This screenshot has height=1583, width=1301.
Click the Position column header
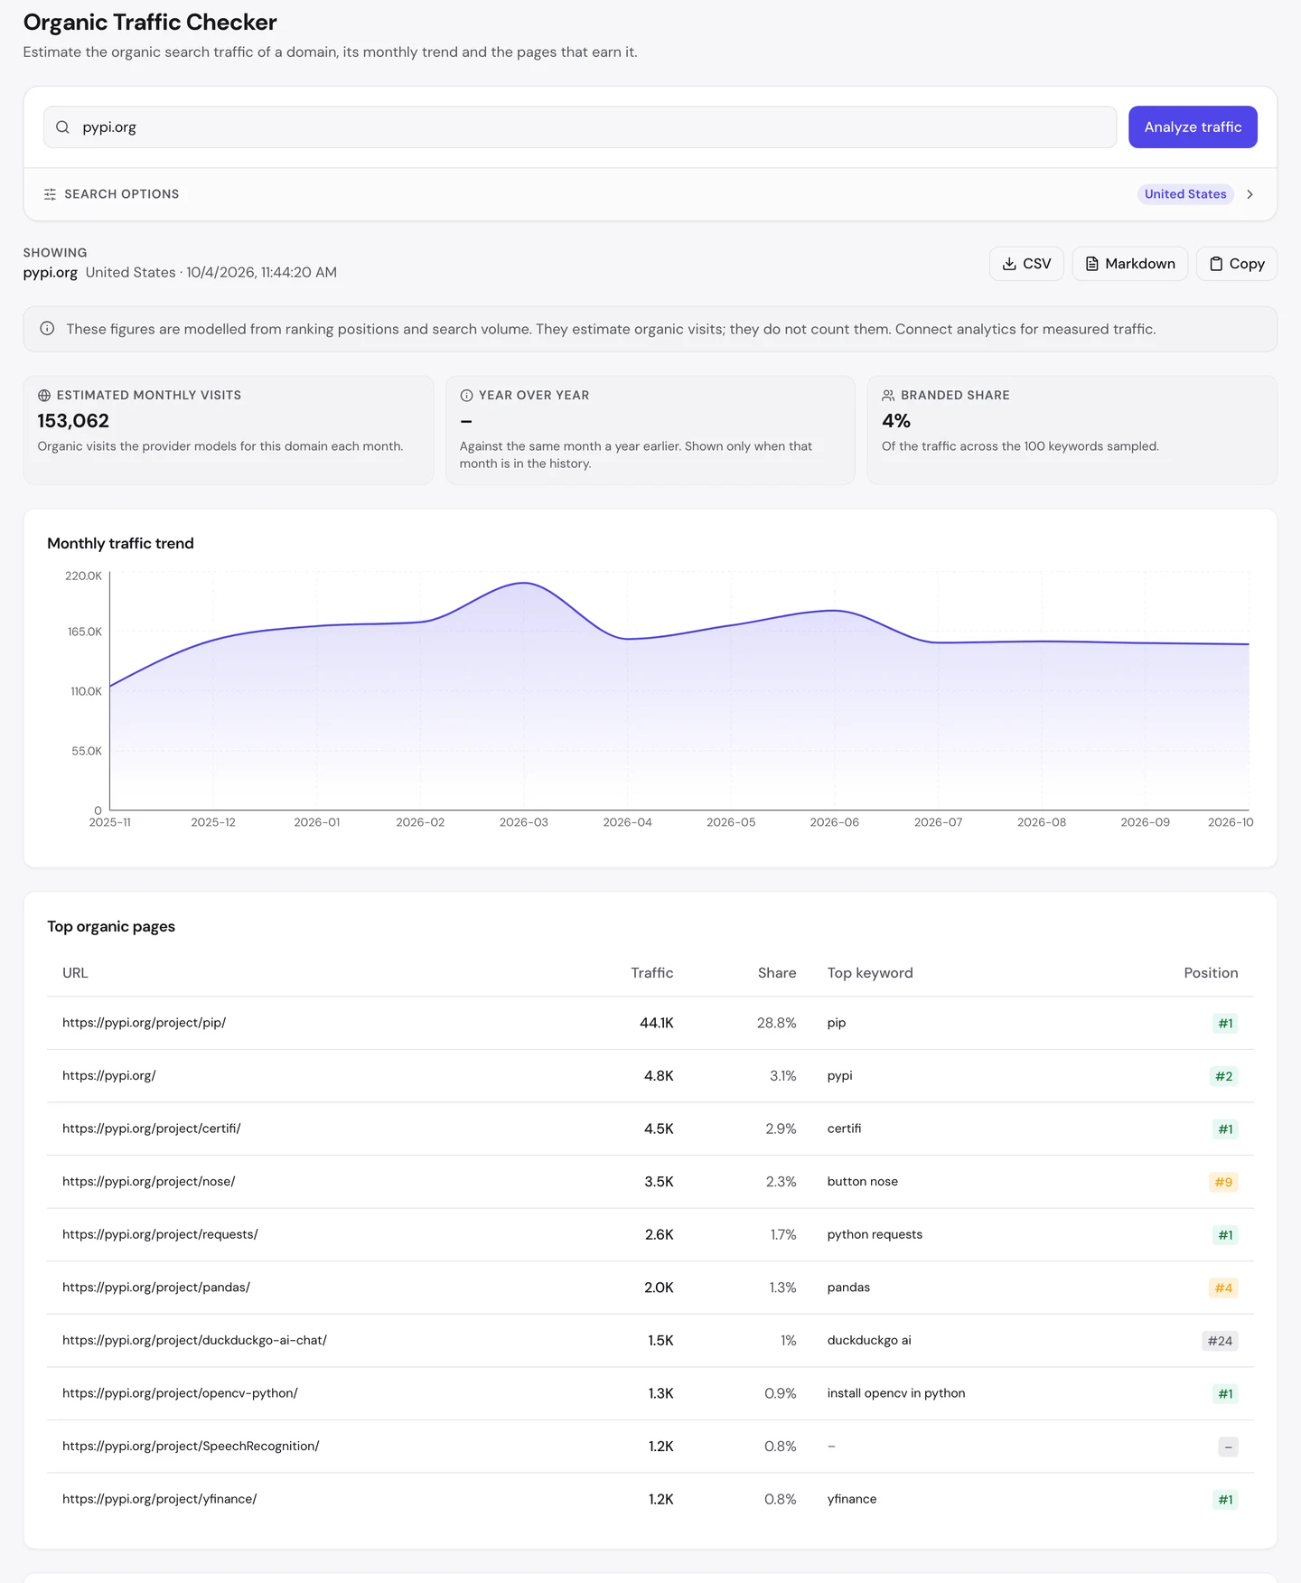tap(1211, 973)
